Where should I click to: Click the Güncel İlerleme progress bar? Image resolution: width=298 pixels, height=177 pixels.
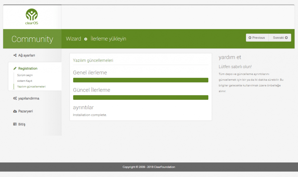pos(141,97)
